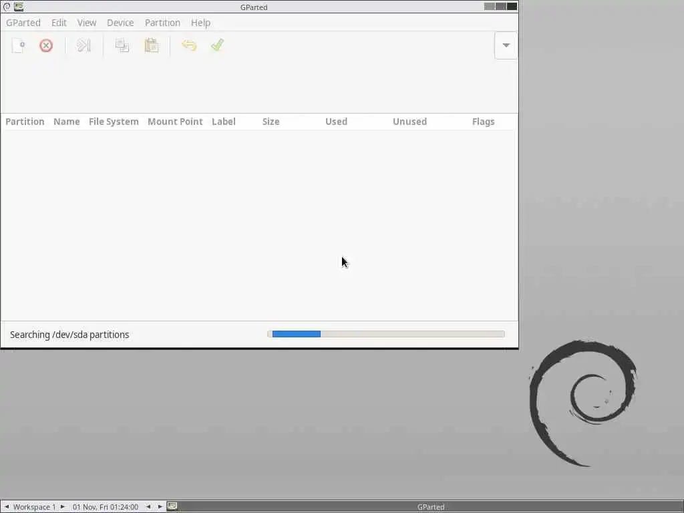Minimize the GParted window

[490, 6]
